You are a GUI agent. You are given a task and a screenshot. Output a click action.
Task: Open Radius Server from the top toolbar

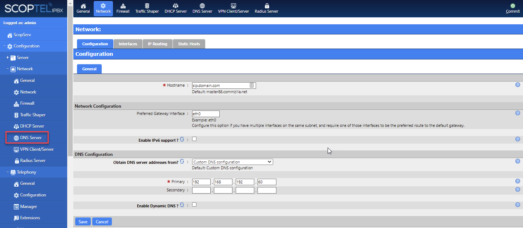click(x=267, y=9)
